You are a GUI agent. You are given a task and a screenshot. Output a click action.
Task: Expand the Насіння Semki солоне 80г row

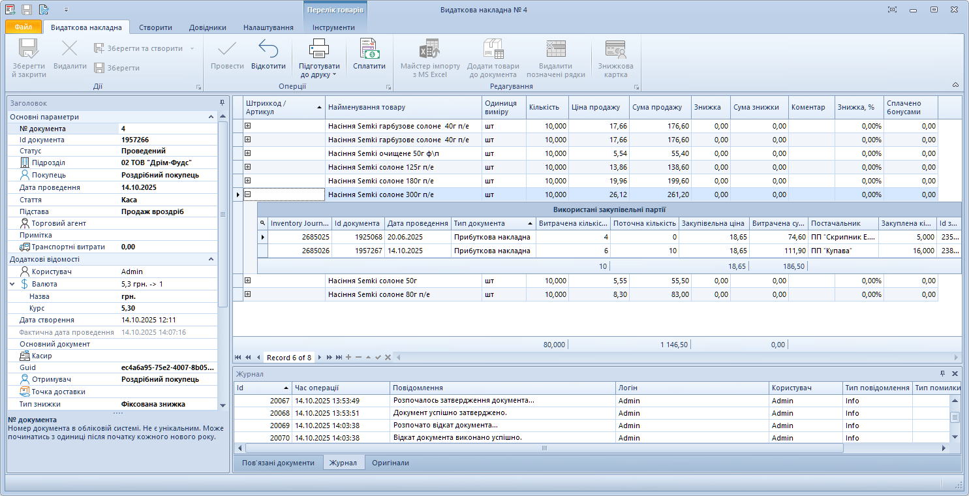coord(248,294)
